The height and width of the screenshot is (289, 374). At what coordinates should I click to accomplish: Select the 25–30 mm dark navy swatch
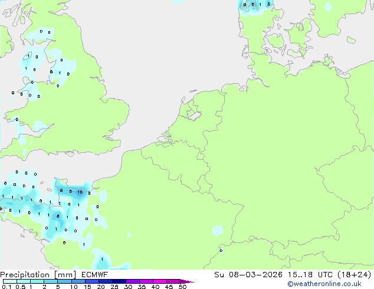[119, 281]
